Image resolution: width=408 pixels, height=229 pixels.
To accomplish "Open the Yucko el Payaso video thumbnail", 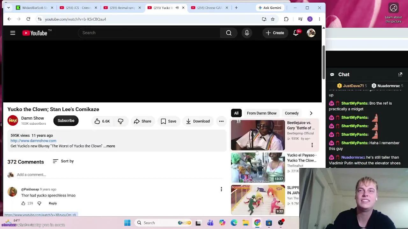I will point(258,168).
